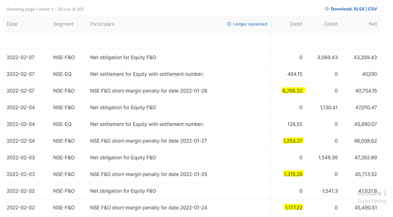The width and height of the screenshot is (393, 217).
Task: Click the debit value 464.15
Action: coord(295,74)
